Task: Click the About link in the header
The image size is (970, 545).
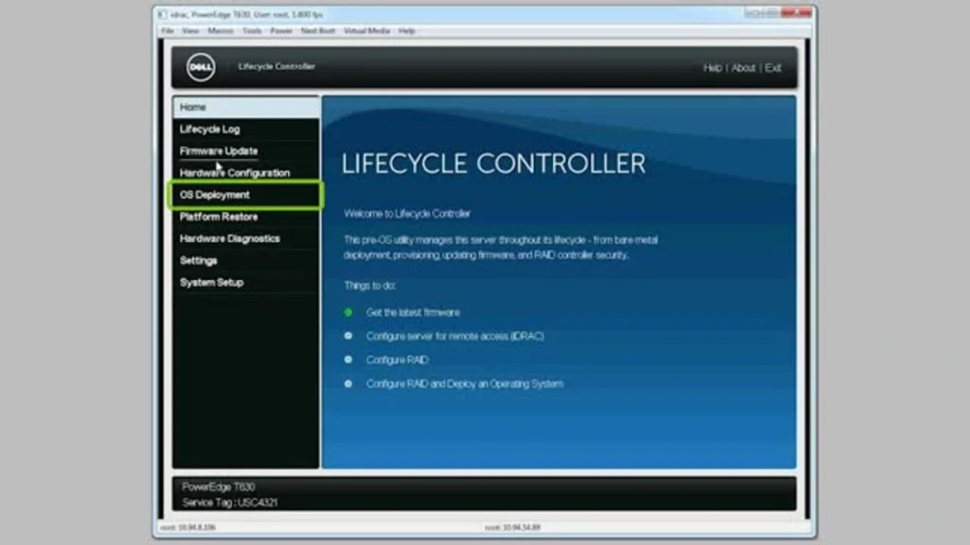Action: (744, 68)
